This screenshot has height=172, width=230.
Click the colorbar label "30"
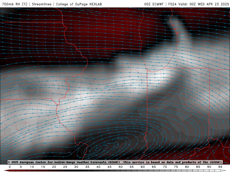(x=76, y=167)
